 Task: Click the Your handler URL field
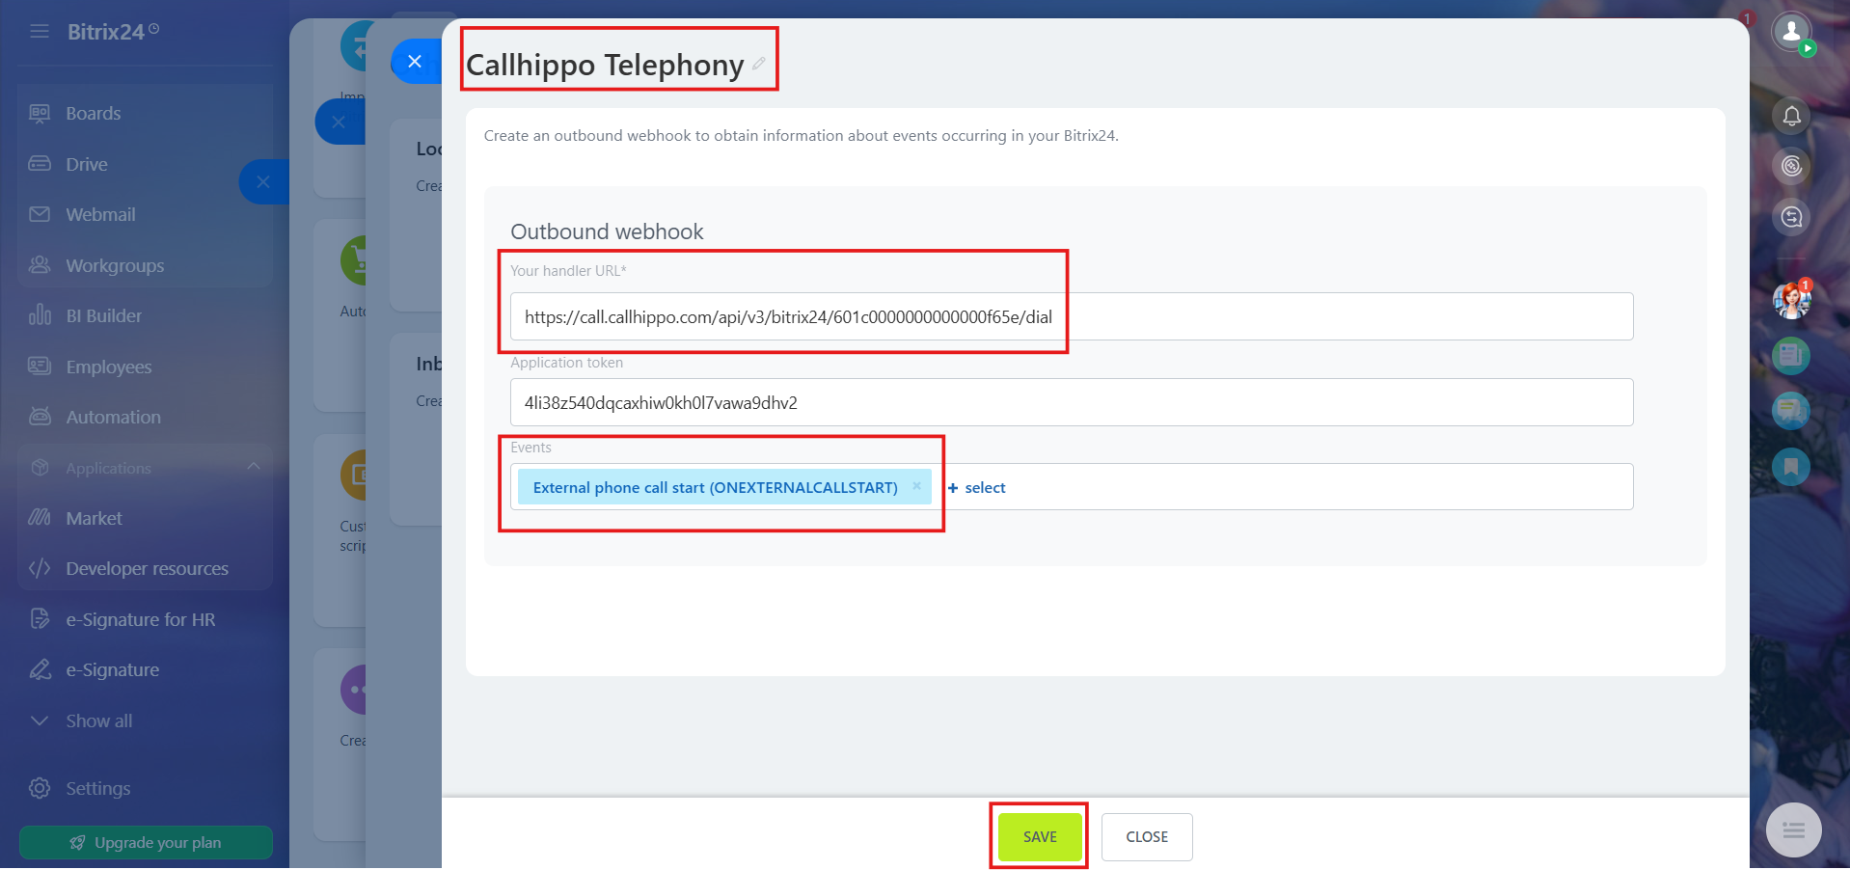click(x=1072, y=316)
